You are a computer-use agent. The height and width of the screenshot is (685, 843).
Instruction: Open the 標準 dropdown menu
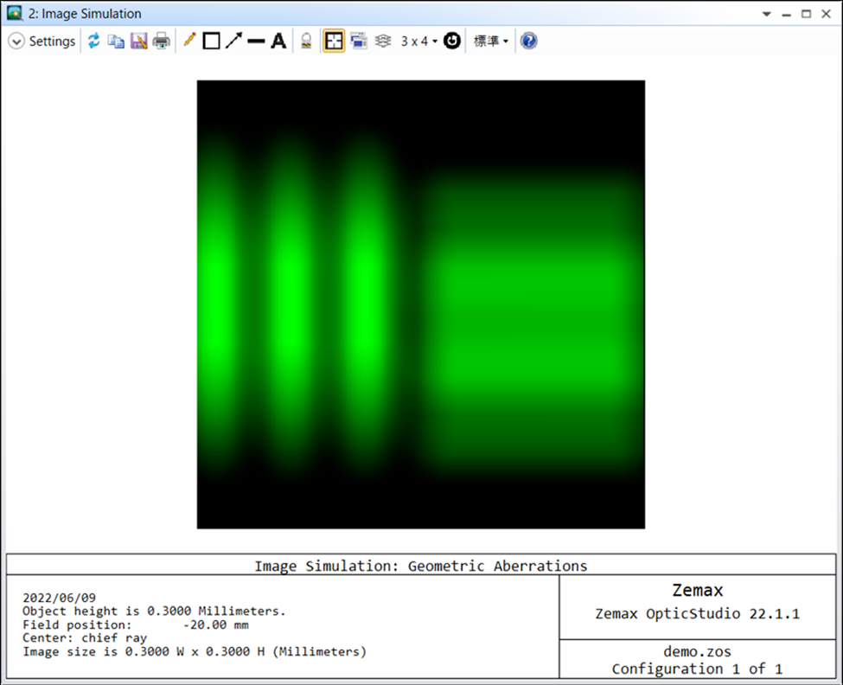click(x=490, y=42)
